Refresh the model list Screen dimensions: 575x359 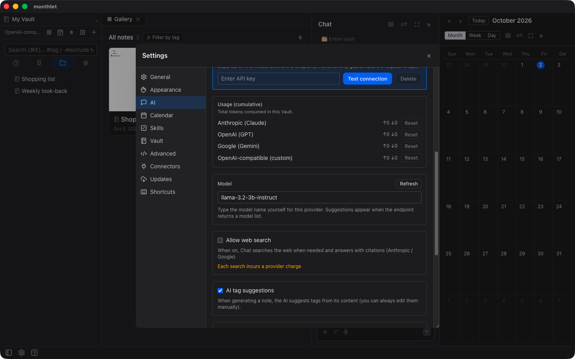coord(408,183)
